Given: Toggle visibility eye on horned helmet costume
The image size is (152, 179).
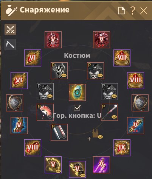Looking at the screenshot, I should coord(64,76).
